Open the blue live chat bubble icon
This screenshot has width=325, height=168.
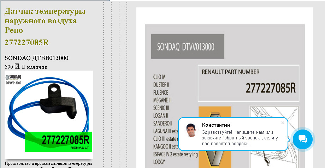303,139
